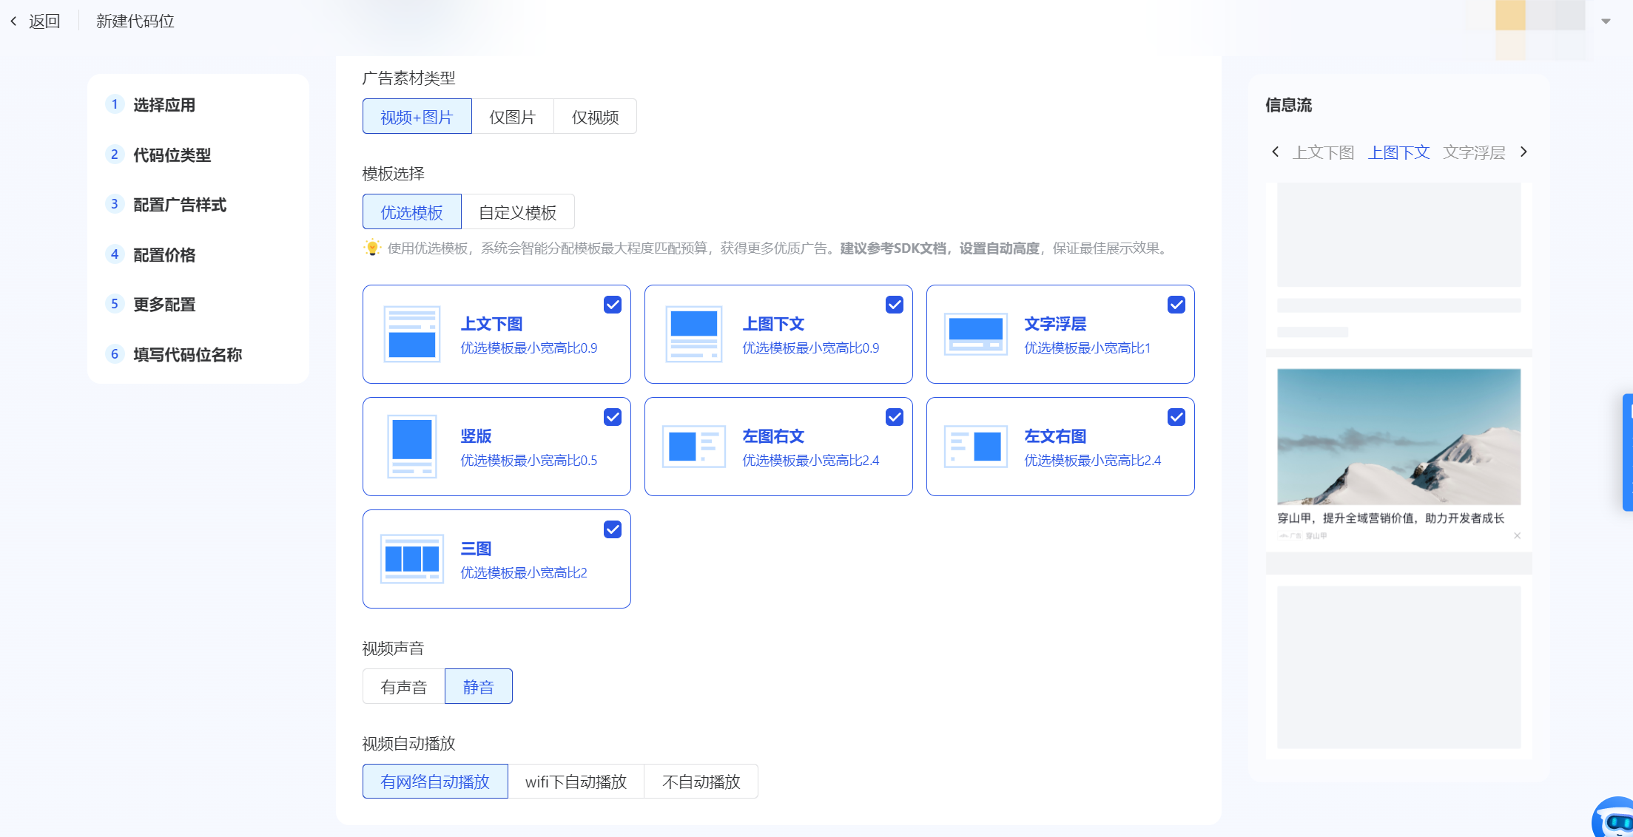
Task: Click the 信息流 preview heading
Action: coord(1288,105)
